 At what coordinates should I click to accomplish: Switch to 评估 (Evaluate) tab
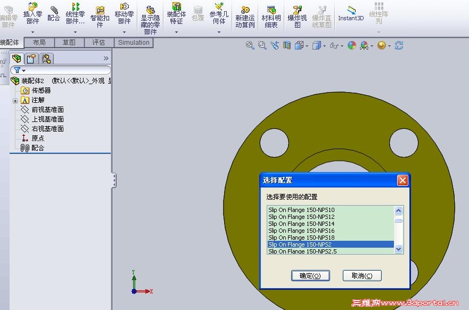pyautogui.click(x=98, y=43)
